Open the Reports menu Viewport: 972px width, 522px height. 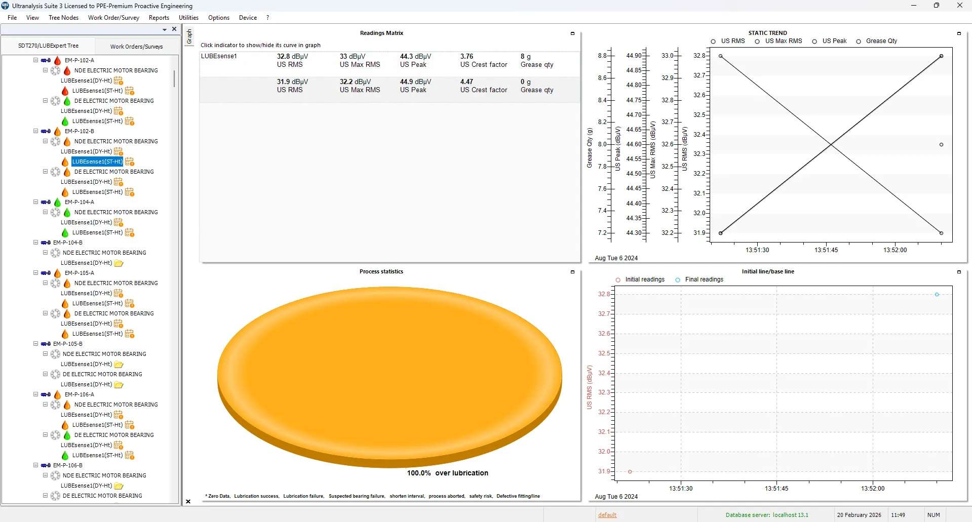[159, 18]
